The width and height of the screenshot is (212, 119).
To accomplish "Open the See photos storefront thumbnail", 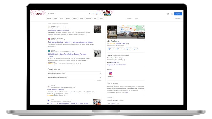I will tap(112, 32).
